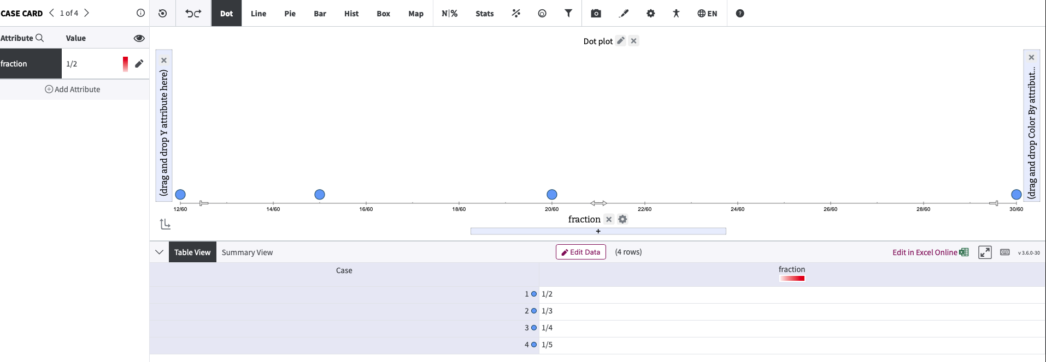Toggle the N|% display option
The width and height of the screenshot is (1046, 362).
point(449,14)
